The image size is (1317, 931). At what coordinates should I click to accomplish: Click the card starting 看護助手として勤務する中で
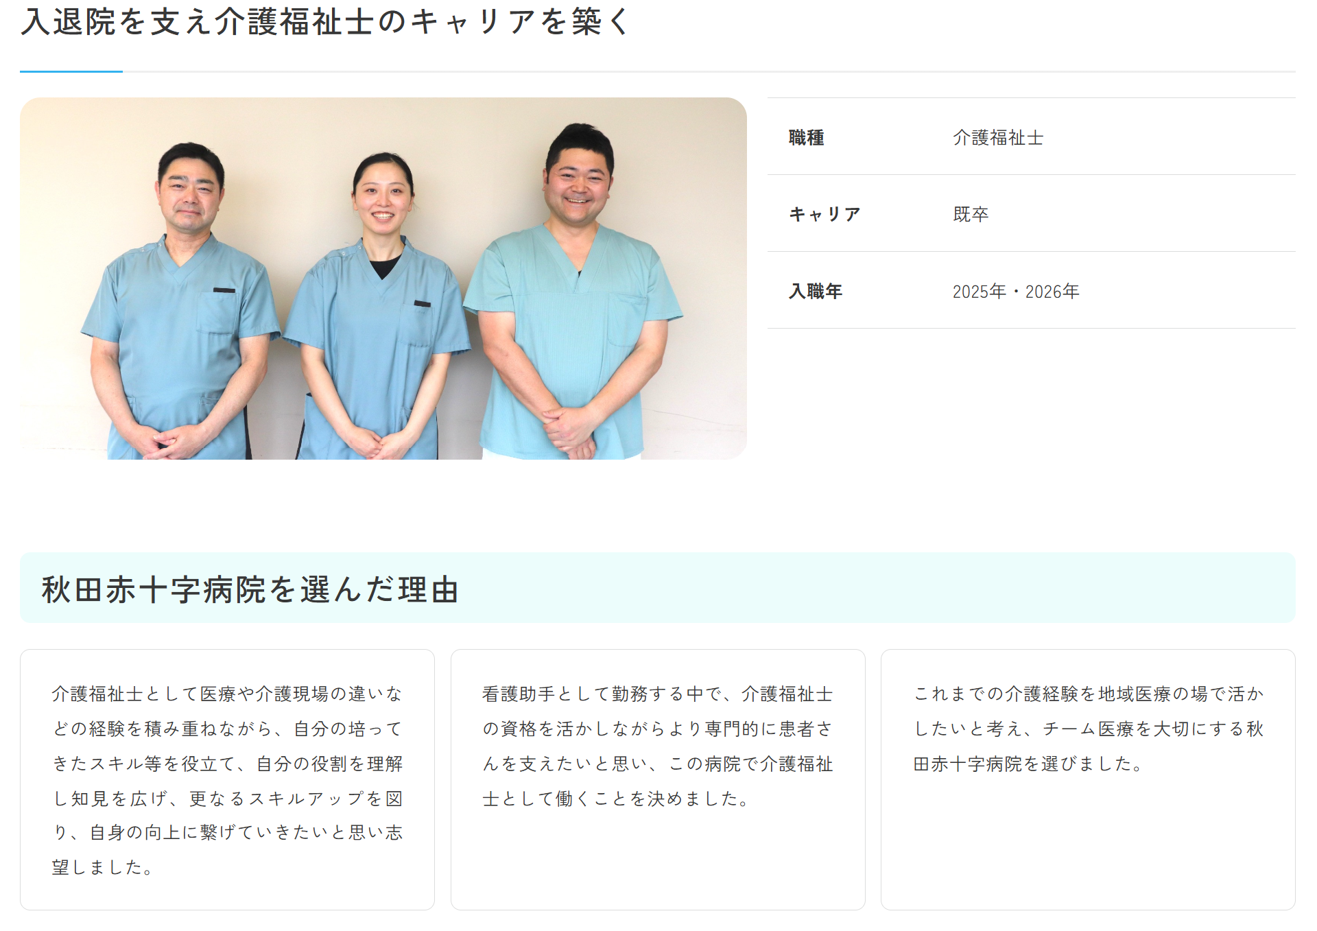point(658,779)
